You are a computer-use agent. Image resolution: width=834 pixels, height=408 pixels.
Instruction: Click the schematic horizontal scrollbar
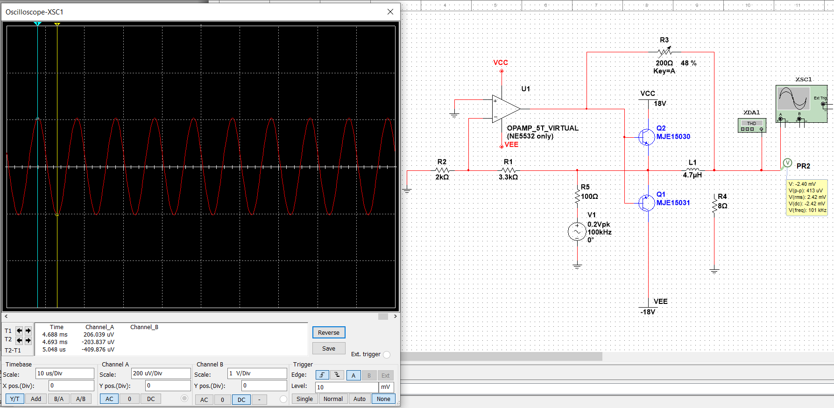click(502, 357)
